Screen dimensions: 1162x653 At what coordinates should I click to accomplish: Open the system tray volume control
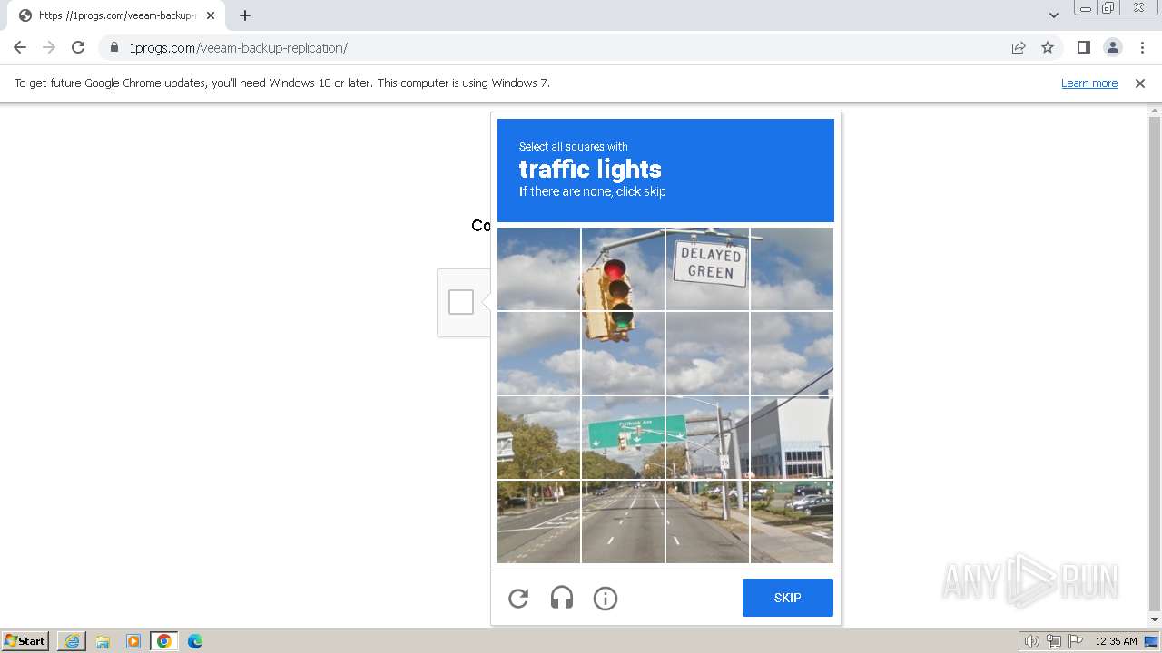pyautogui.click(x=1031, y=641)
